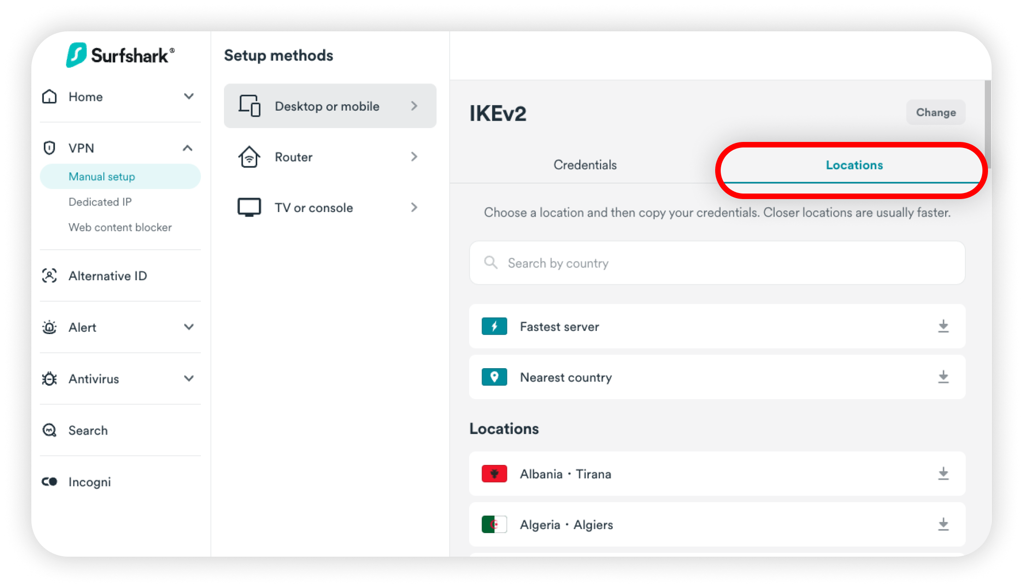Screen dimensions: 1023x588
Task: Click the Search by country field
Action: pos(717,263)
